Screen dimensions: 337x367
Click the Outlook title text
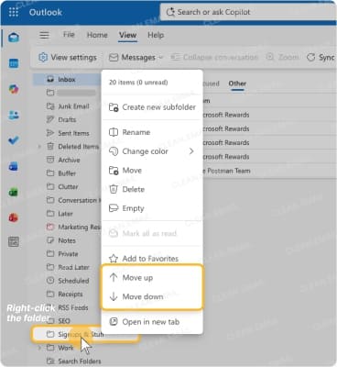pyautogui.click(x=46, y=12)
